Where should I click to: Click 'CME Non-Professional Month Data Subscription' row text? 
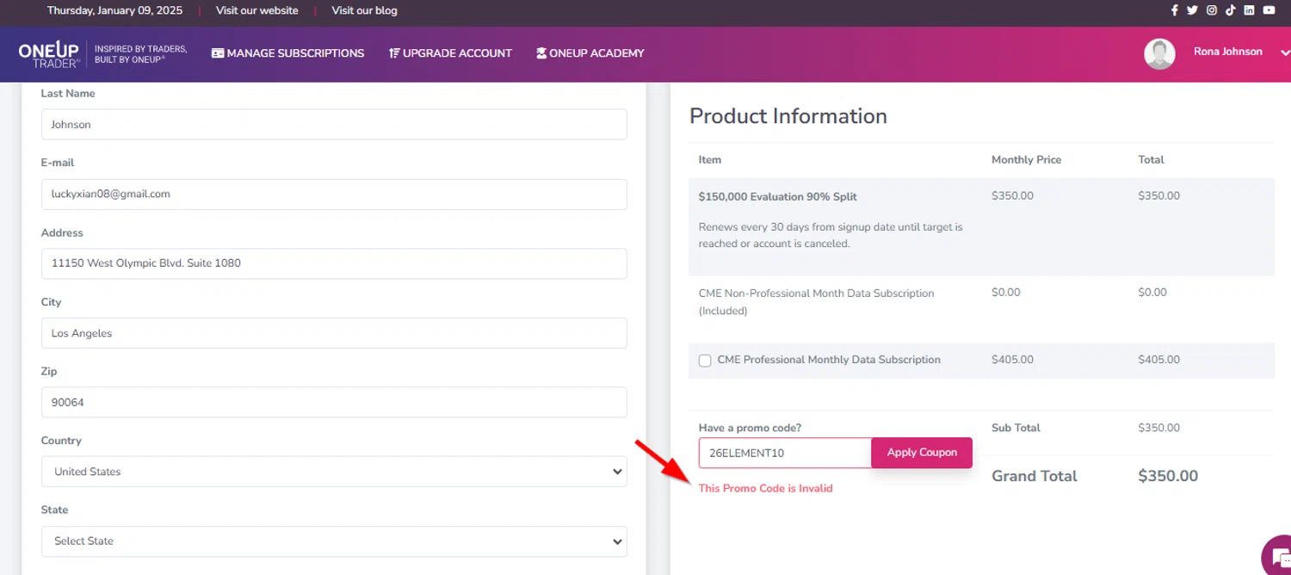[x=816, y=301]
